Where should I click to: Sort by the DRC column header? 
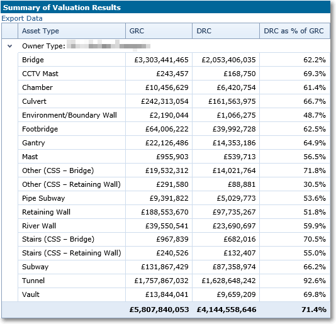226,31
